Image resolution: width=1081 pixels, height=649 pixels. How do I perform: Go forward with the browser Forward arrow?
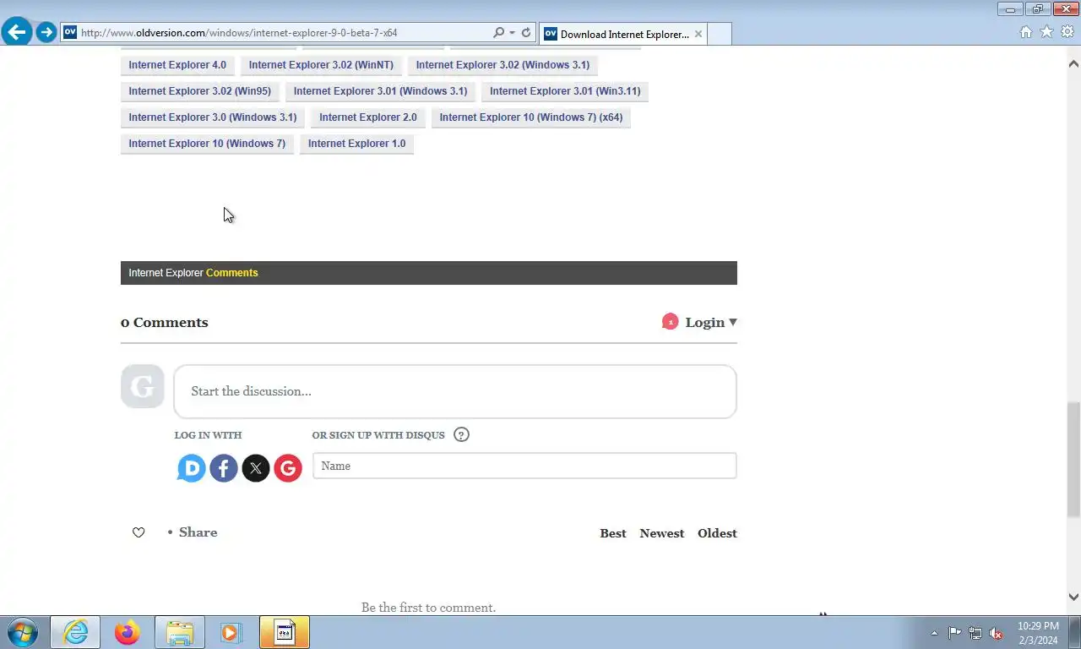click(46, 33)
